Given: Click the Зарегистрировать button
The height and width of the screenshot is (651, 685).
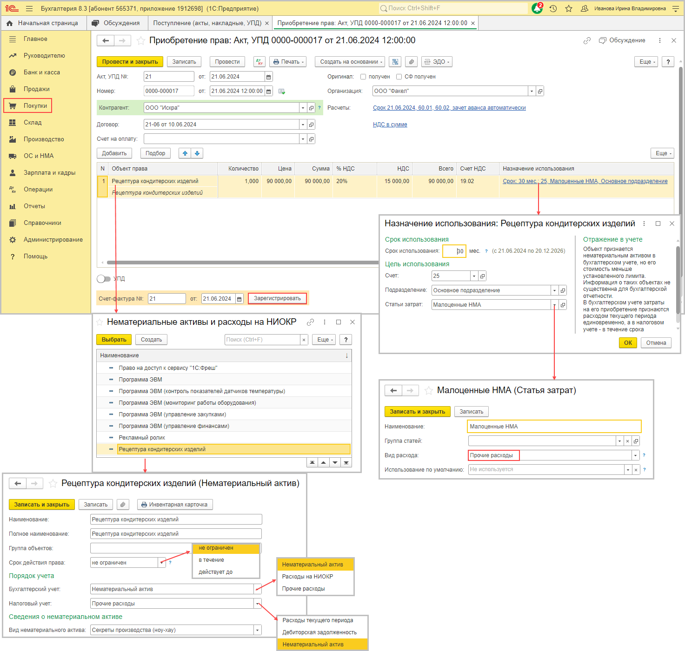Looking at the screenshot, I should 277,298.
